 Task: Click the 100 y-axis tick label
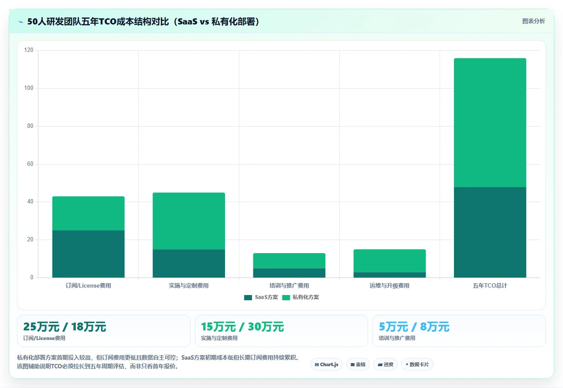coord(29,88)
